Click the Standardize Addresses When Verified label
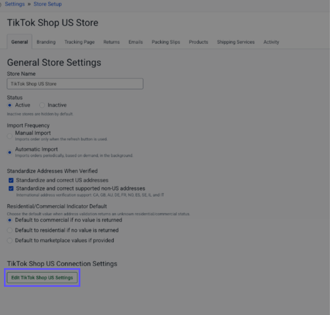Image resolution: width=330 pixels, height=315 pixels. click(x=52, y=171)
